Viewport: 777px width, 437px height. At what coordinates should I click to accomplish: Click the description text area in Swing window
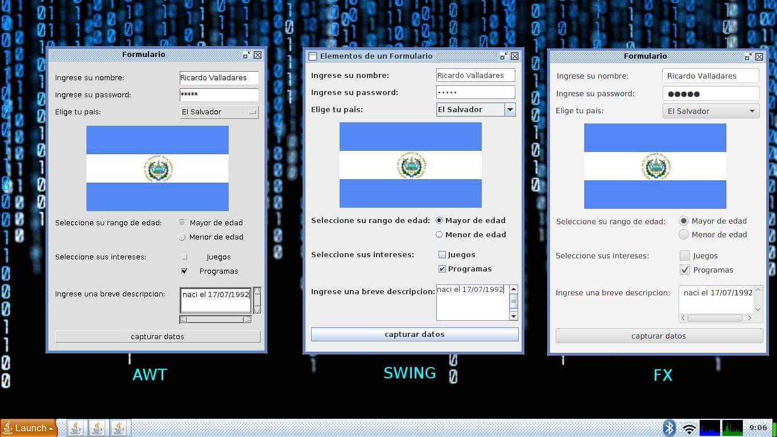(473, 303)
